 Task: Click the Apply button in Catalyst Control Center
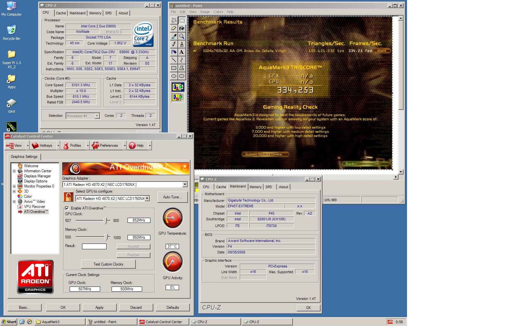[x=100, y=308]
